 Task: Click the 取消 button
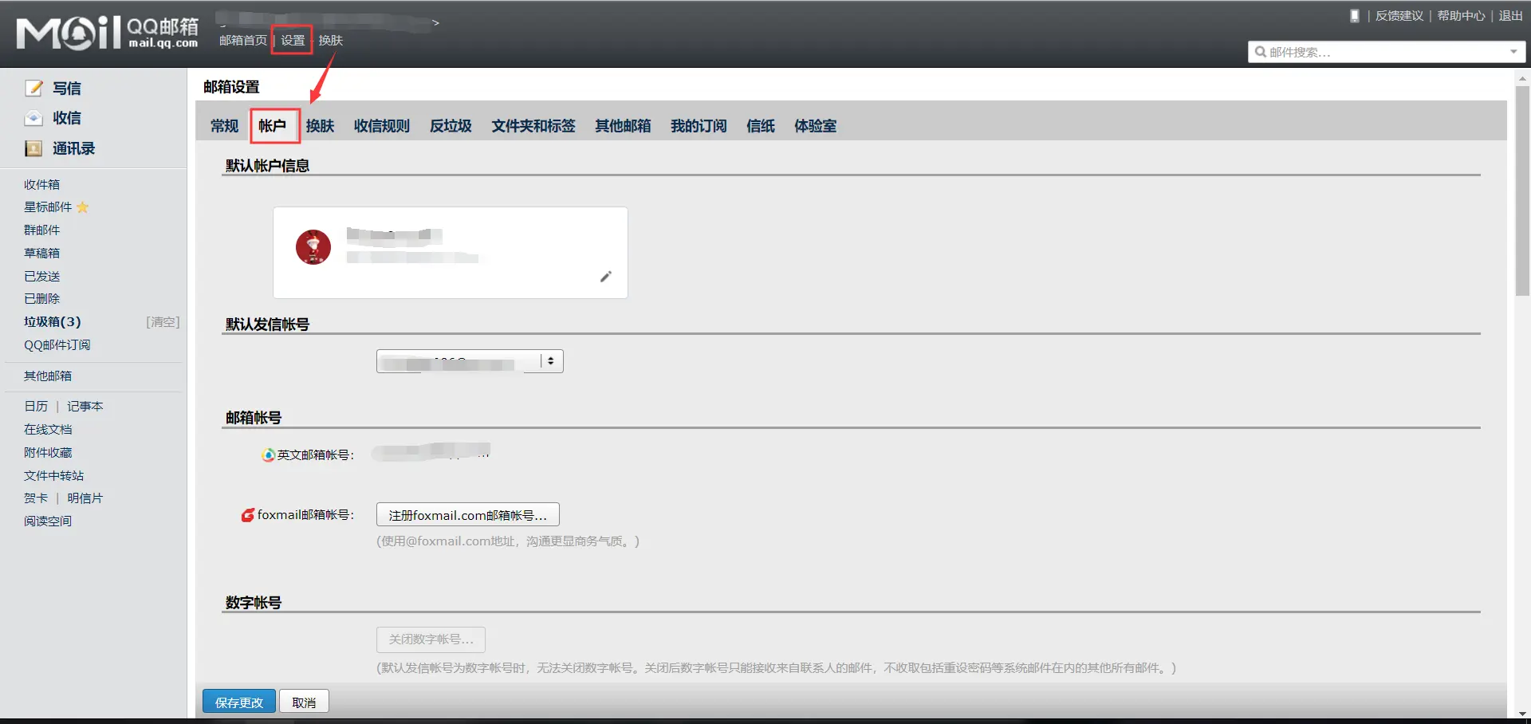(304, 702)
